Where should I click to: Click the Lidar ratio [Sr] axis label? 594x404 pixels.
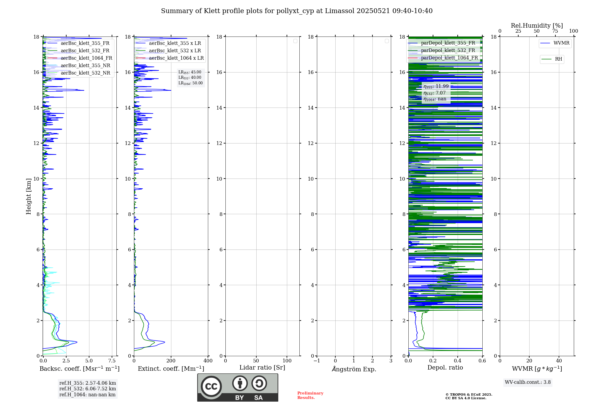tap(262, 368)
